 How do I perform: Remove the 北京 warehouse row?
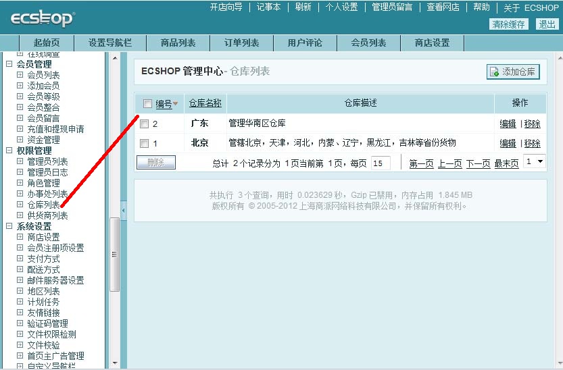point(532,143)
